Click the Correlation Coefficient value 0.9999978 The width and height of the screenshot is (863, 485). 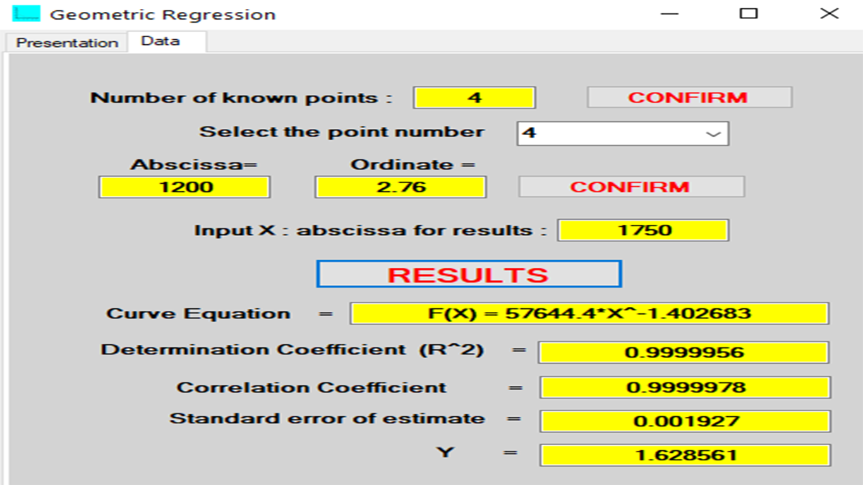pos(685,387)
